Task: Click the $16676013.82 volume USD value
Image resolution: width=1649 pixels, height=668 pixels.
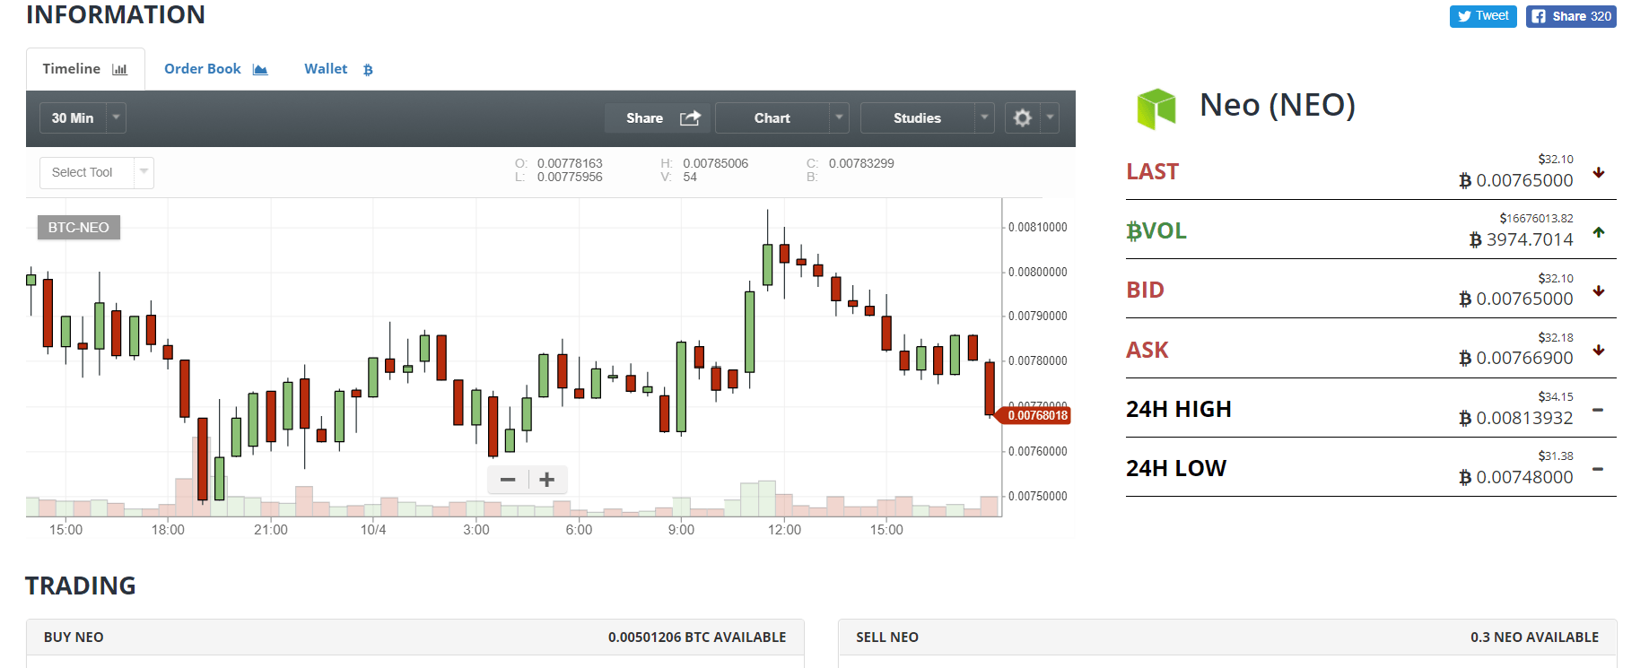Action: (1536, 219)
